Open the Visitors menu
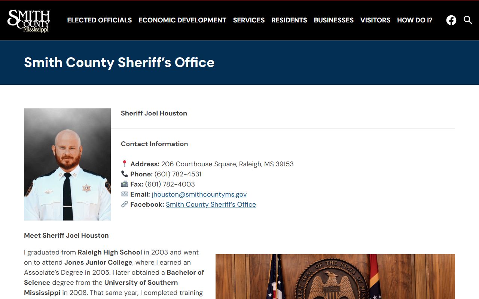479x299 pixels. pos(375,20)
